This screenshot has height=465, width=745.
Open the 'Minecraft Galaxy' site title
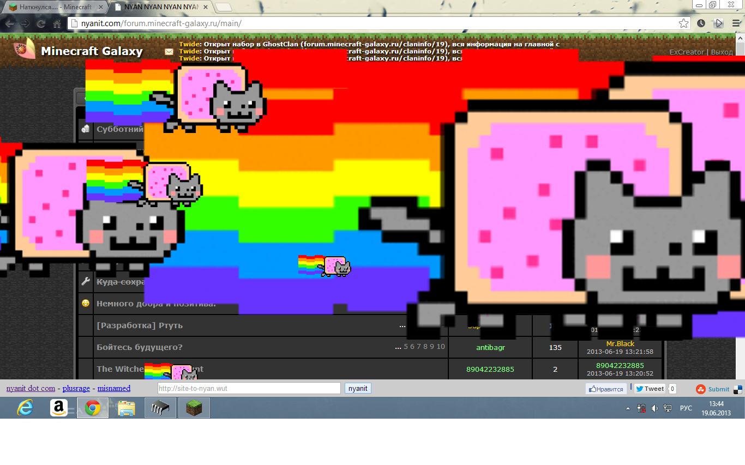pyautogui.click(x=92, y=51)
